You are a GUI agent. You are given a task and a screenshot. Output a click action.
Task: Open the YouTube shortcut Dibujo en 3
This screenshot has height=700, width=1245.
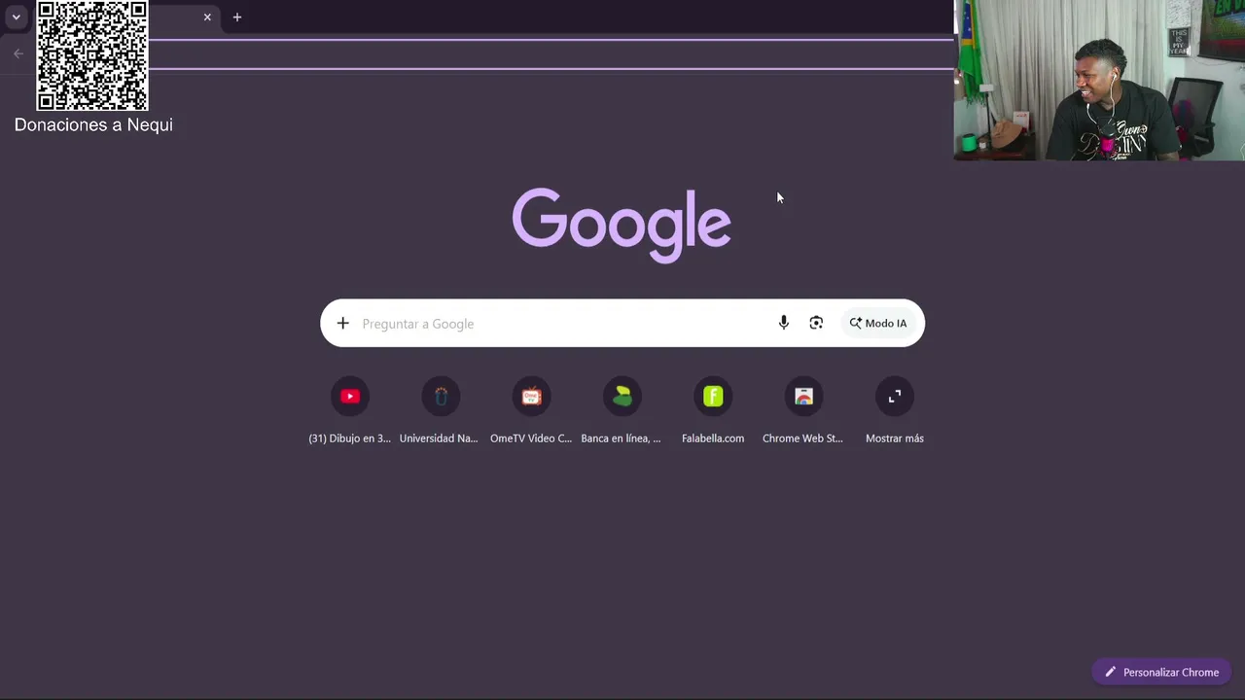pos(350,409)
